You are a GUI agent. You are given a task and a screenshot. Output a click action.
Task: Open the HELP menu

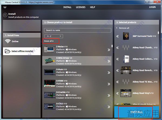[x=92, y=7]
